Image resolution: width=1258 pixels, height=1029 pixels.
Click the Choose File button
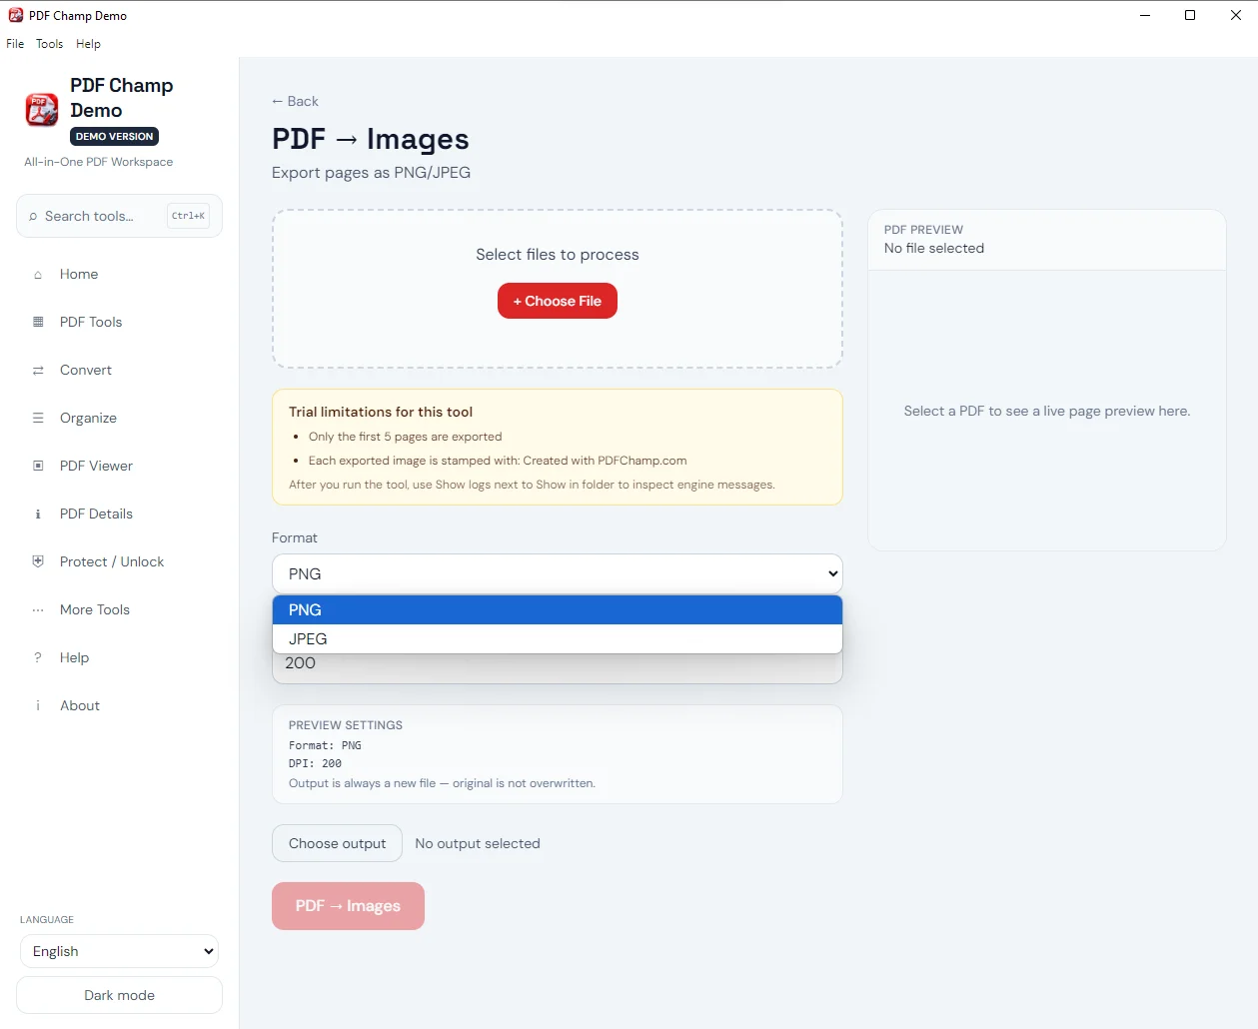pos(558,301)
